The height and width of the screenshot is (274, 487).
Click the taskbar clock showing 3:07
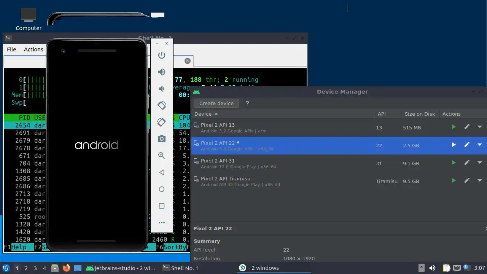click(x=480, y=268)
